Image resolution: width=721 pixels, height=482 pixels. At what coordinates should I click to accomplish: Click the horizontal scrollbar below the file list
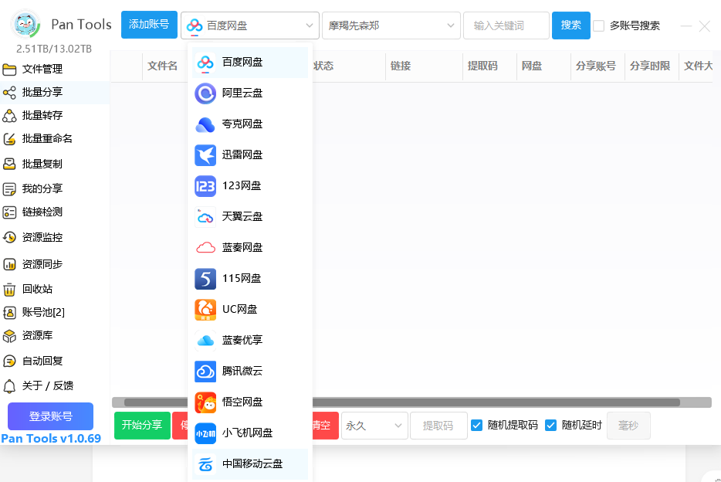point(463,402)
